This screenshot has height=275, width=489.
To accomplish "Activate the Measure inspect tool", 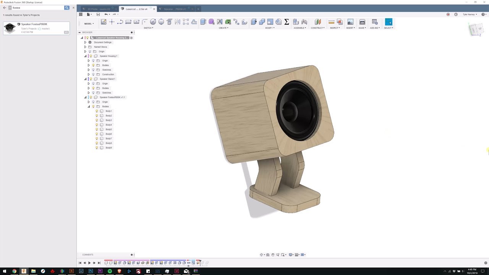I will tap(332, 22).
